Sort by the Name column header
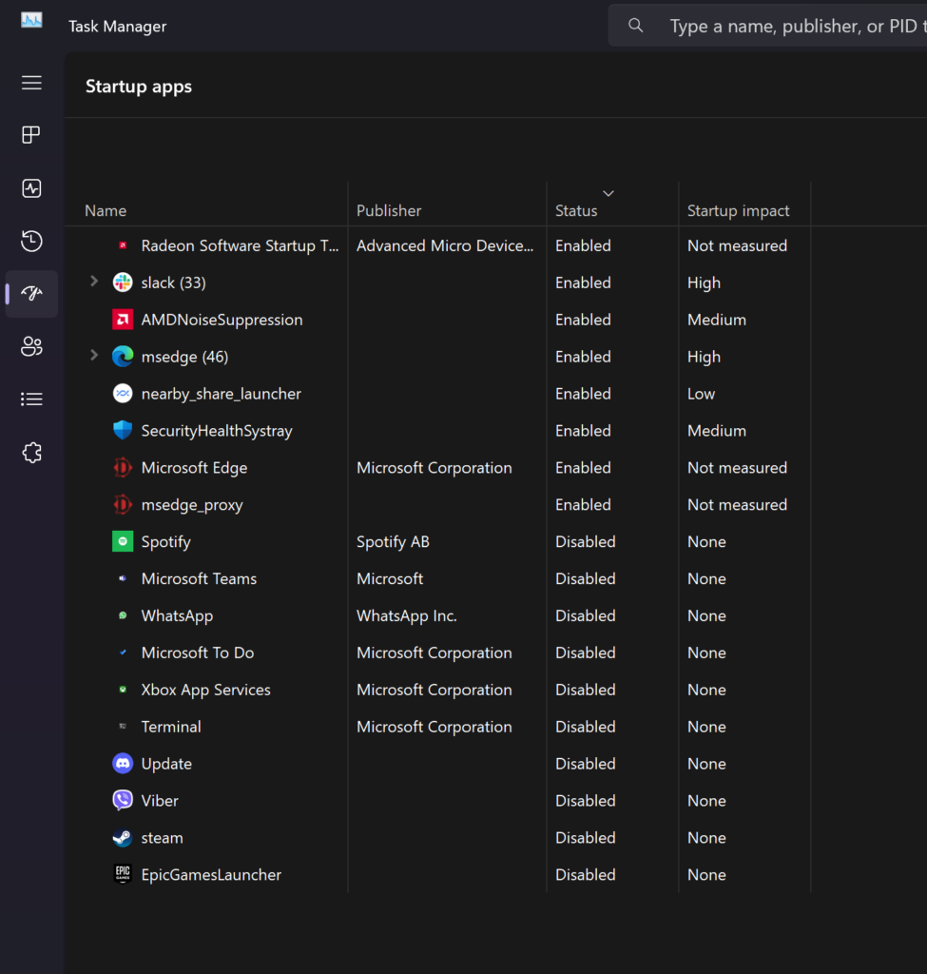The height and width of the screenshot is (974, 927). point(106,211)
